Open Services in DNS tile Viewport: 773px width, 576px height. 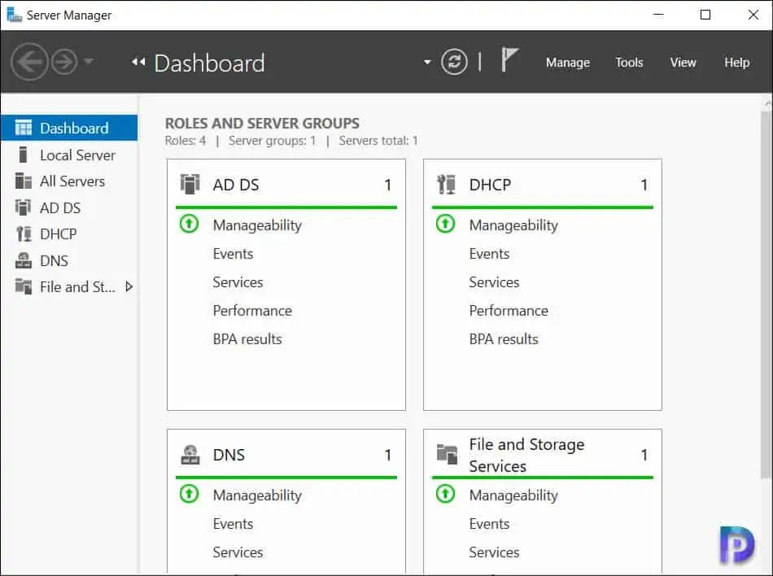238,552
